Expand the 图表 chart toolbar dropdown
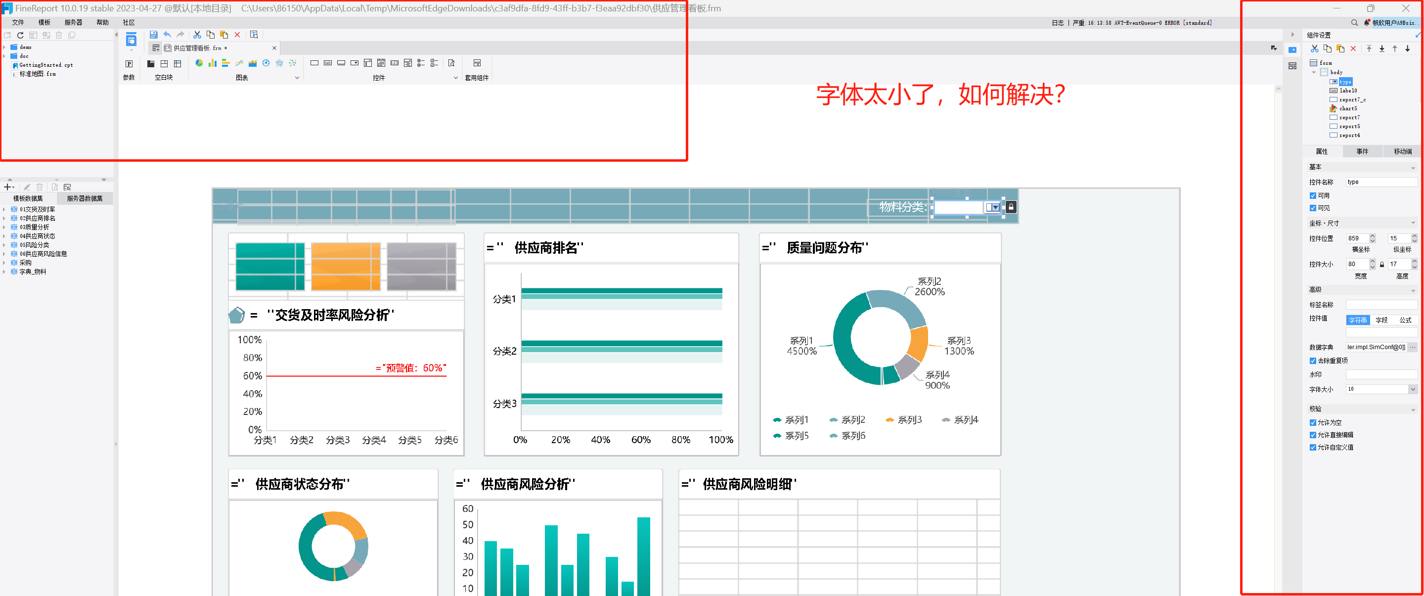The height and width of the screenshot is (596, 1424). tap(297, 78)
